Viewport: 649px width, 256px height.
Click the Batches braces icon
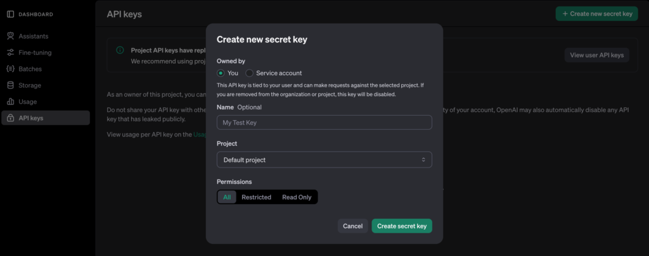pos(10,69)
